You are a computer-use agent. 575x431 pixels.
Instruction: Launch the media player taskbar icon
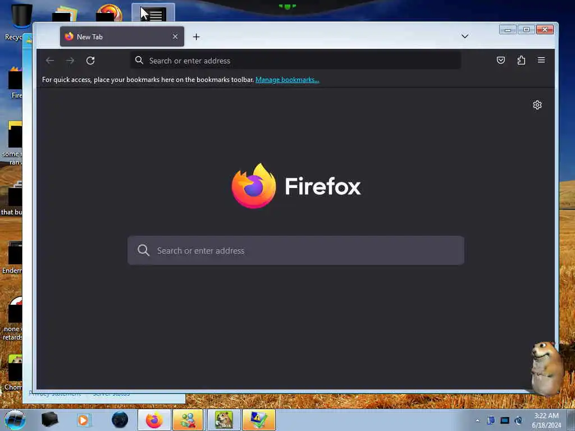pos(83,420)
